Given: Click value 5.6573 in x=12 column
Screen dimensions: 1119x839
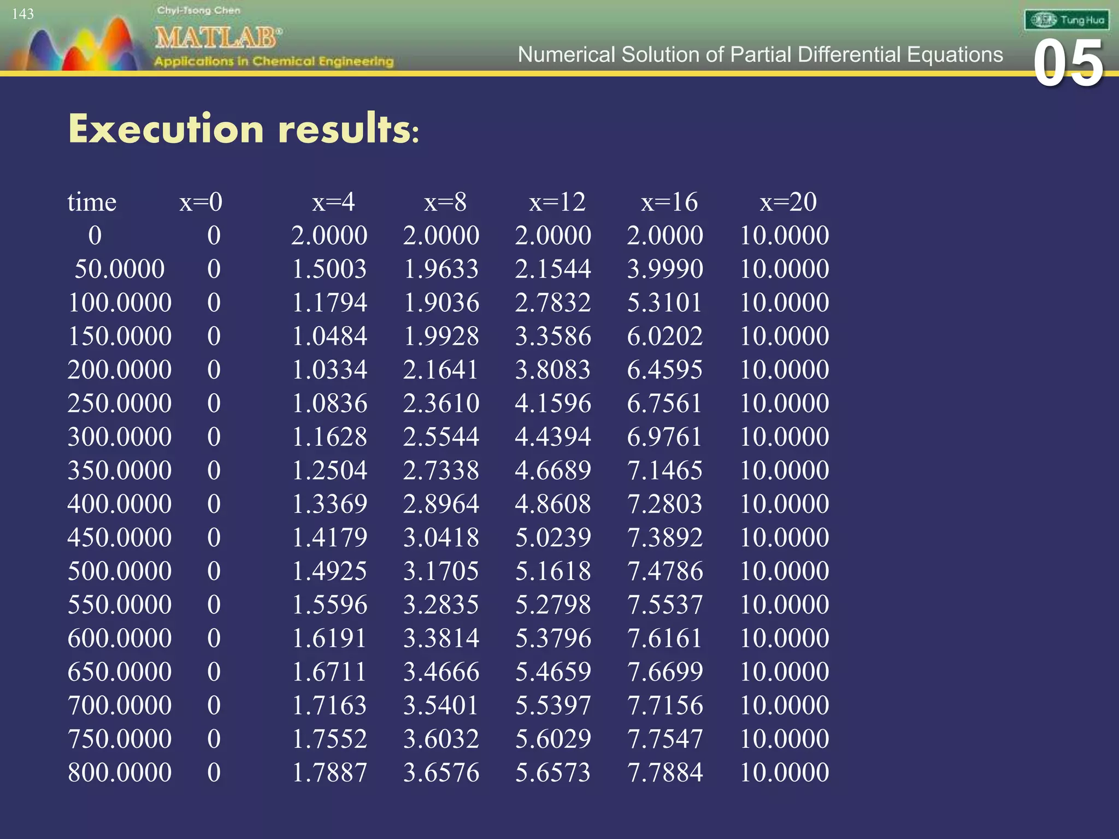Looking at the screenshot, I should pos(553,772).
